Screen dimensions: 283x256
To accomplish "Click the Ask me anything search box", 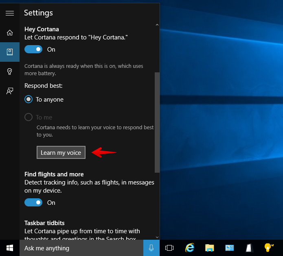I will (x=81, y=248).
